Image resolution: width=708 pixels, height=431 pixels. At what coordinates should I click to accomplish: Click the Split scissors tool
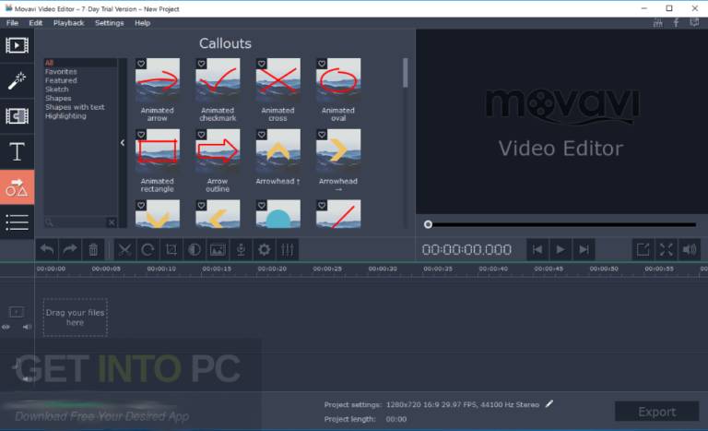click(124, 249)
